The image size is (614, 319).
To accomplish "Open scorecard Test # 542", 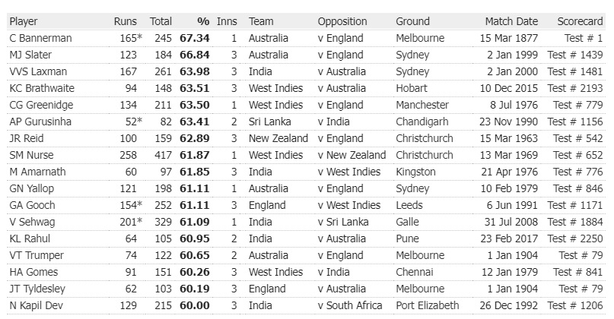I will point(577,138).
